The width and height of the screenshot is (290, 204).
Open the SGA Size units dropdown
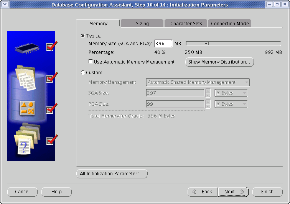231,93
